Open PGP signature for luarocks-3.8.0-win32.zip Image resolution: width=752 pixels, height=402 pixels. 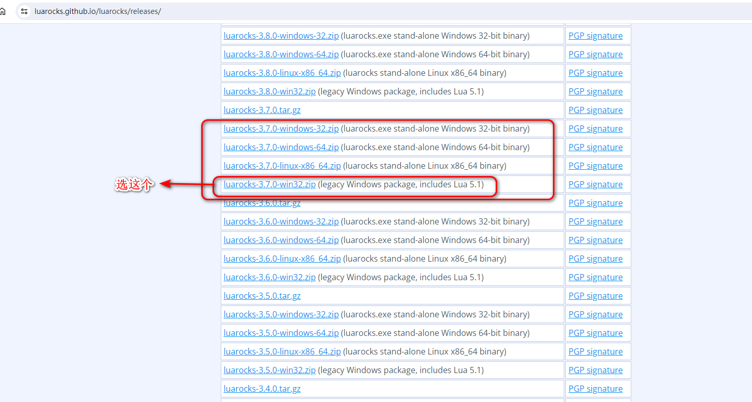[x=596, y=91]
